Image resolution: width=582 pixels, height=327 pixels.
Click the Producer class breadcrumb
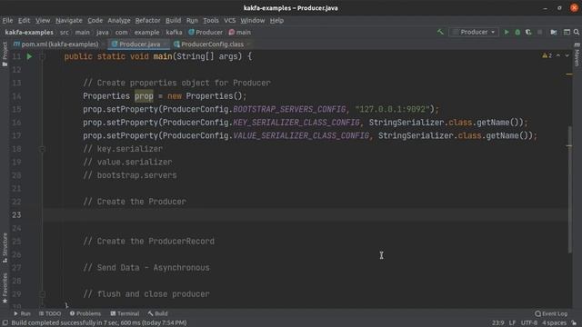tap(206, 33)
